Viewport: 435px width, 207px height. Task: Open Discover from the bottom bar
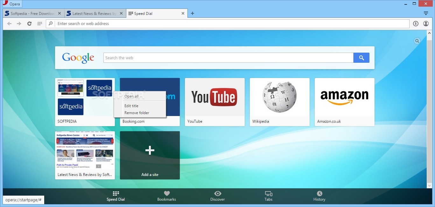(217, 196)
